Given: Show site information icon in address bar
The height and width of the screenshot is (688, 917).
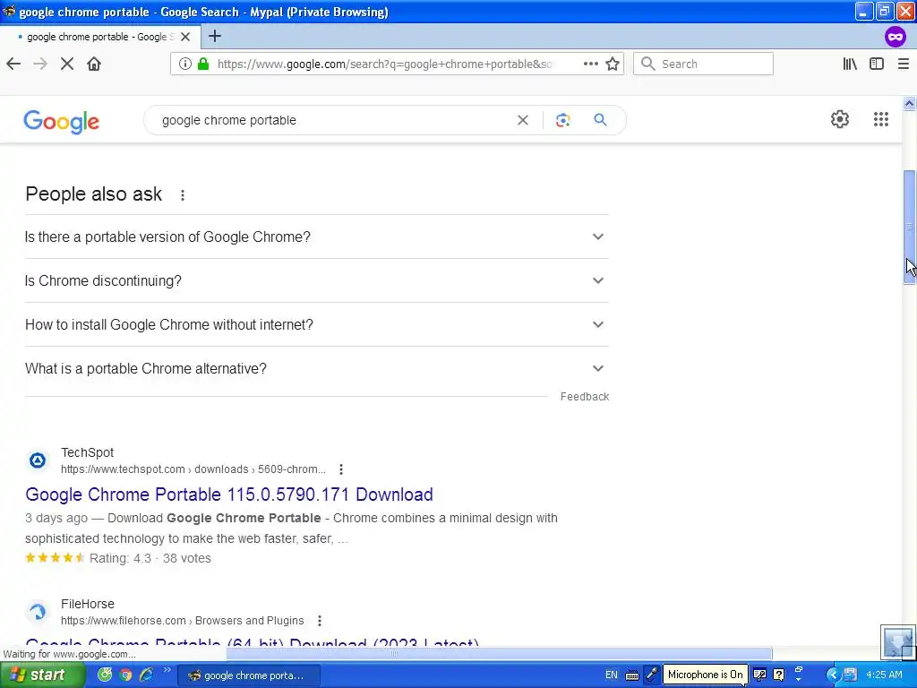Looking at the screenshot, I should coord(184,64).
